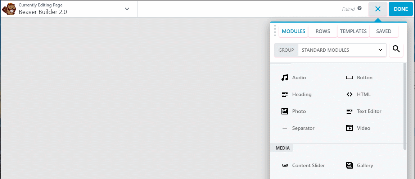The width and height of the screenshot is (415, 179).
Task: Switch to the Rows tab
Action: pos(322,31)
